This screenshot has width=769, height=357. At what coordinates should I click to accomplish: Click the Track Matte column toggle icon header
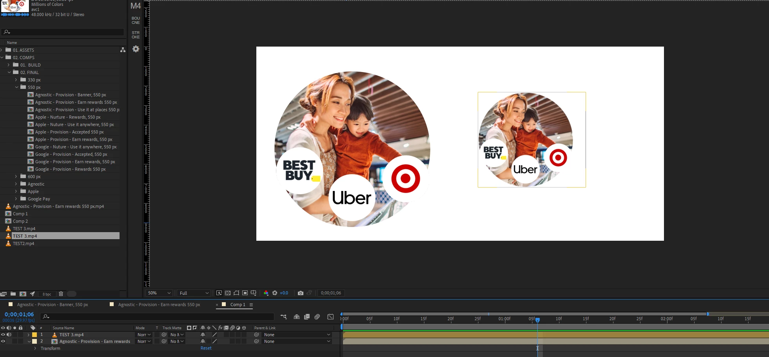click(189, 328)
